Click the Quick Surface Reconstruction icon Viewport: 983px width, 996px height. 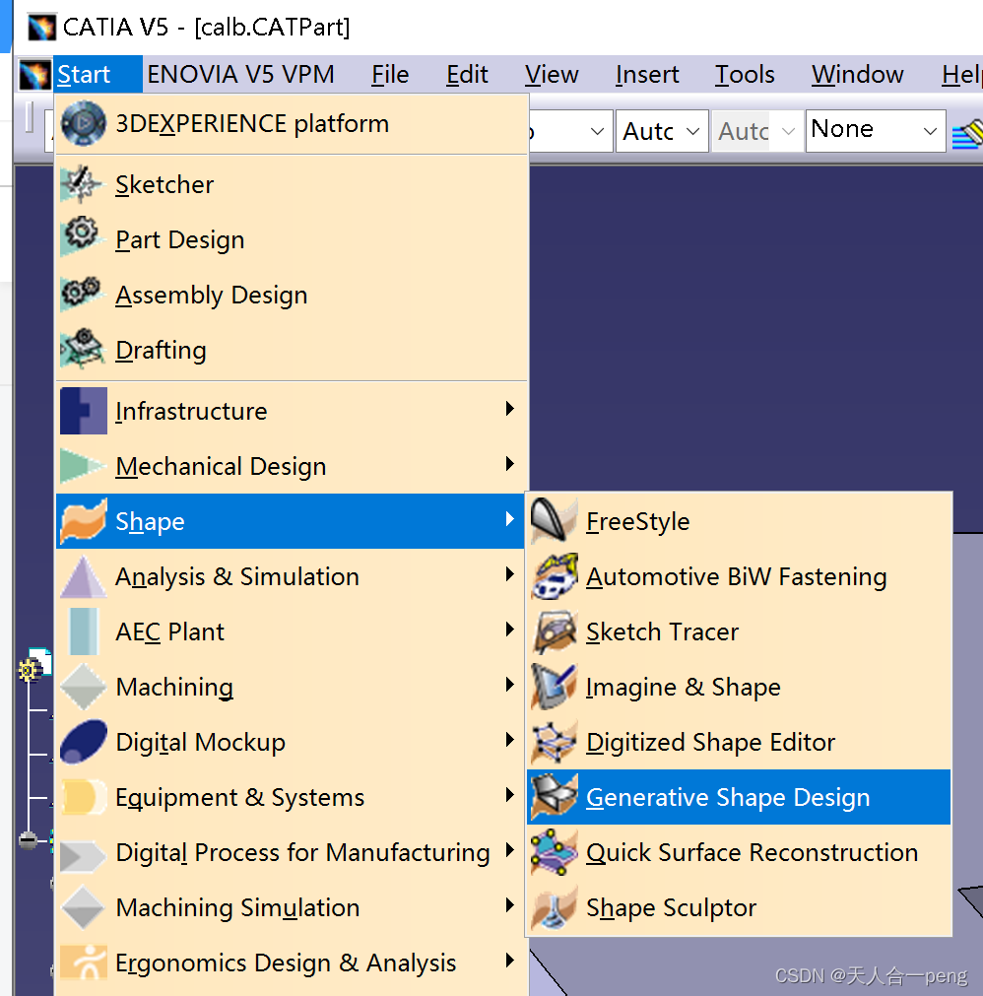click(x=555, y=852)
